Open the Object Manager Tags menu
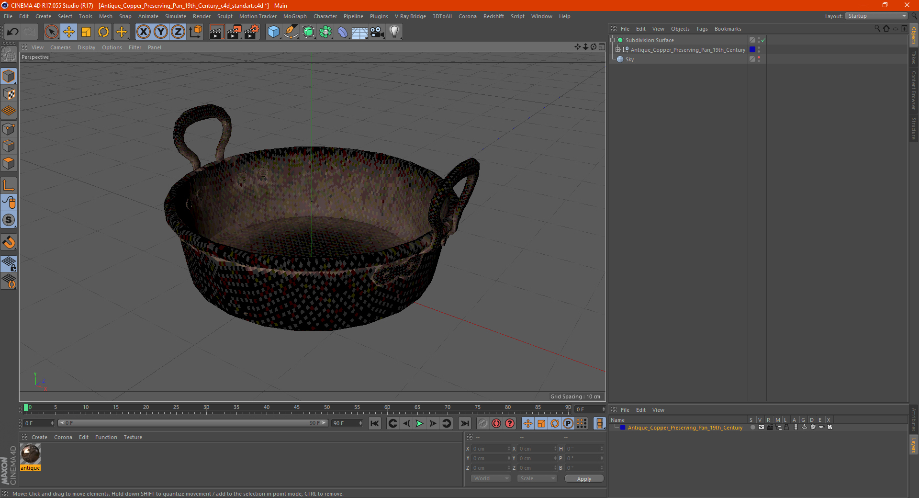 pyautogui.click(x=702, y=29)
